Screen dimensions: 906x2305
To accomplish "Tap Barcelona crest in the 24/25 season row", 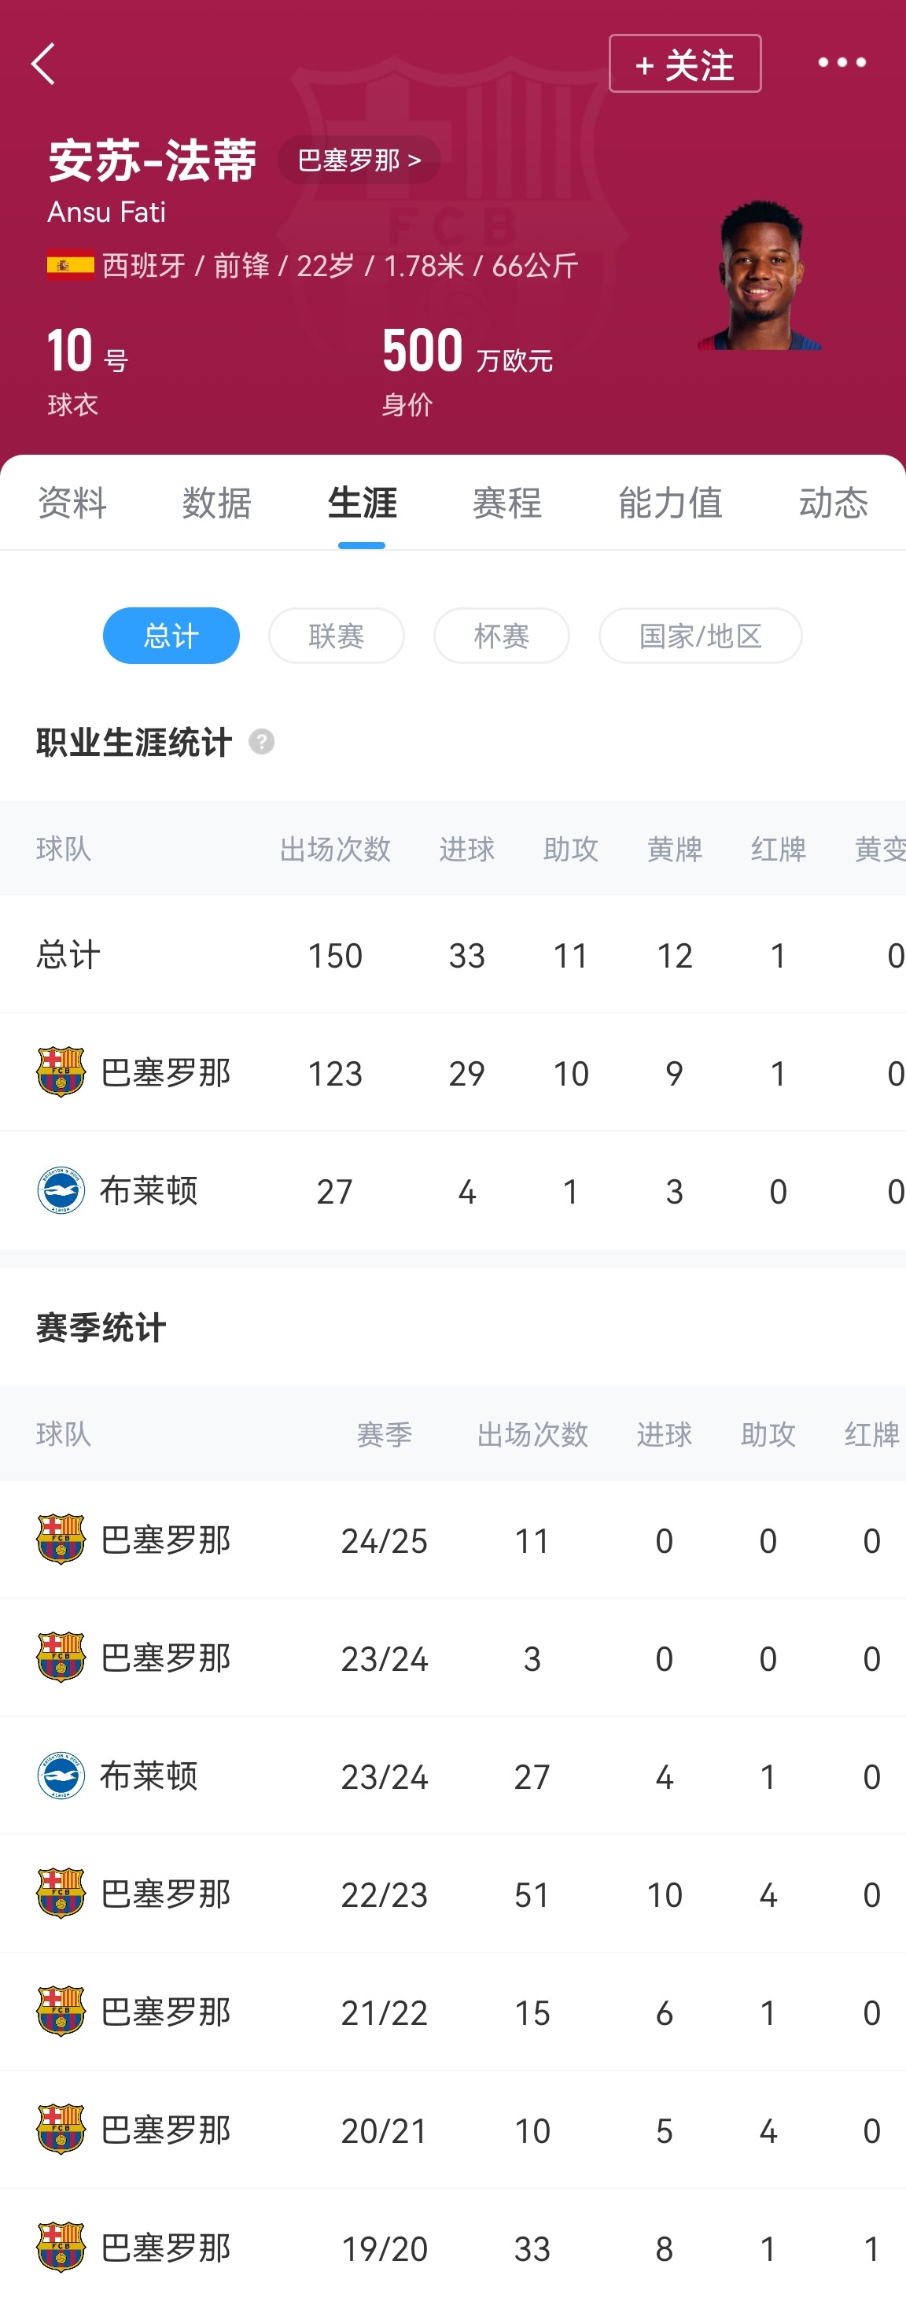I will tap(61, 1539).
